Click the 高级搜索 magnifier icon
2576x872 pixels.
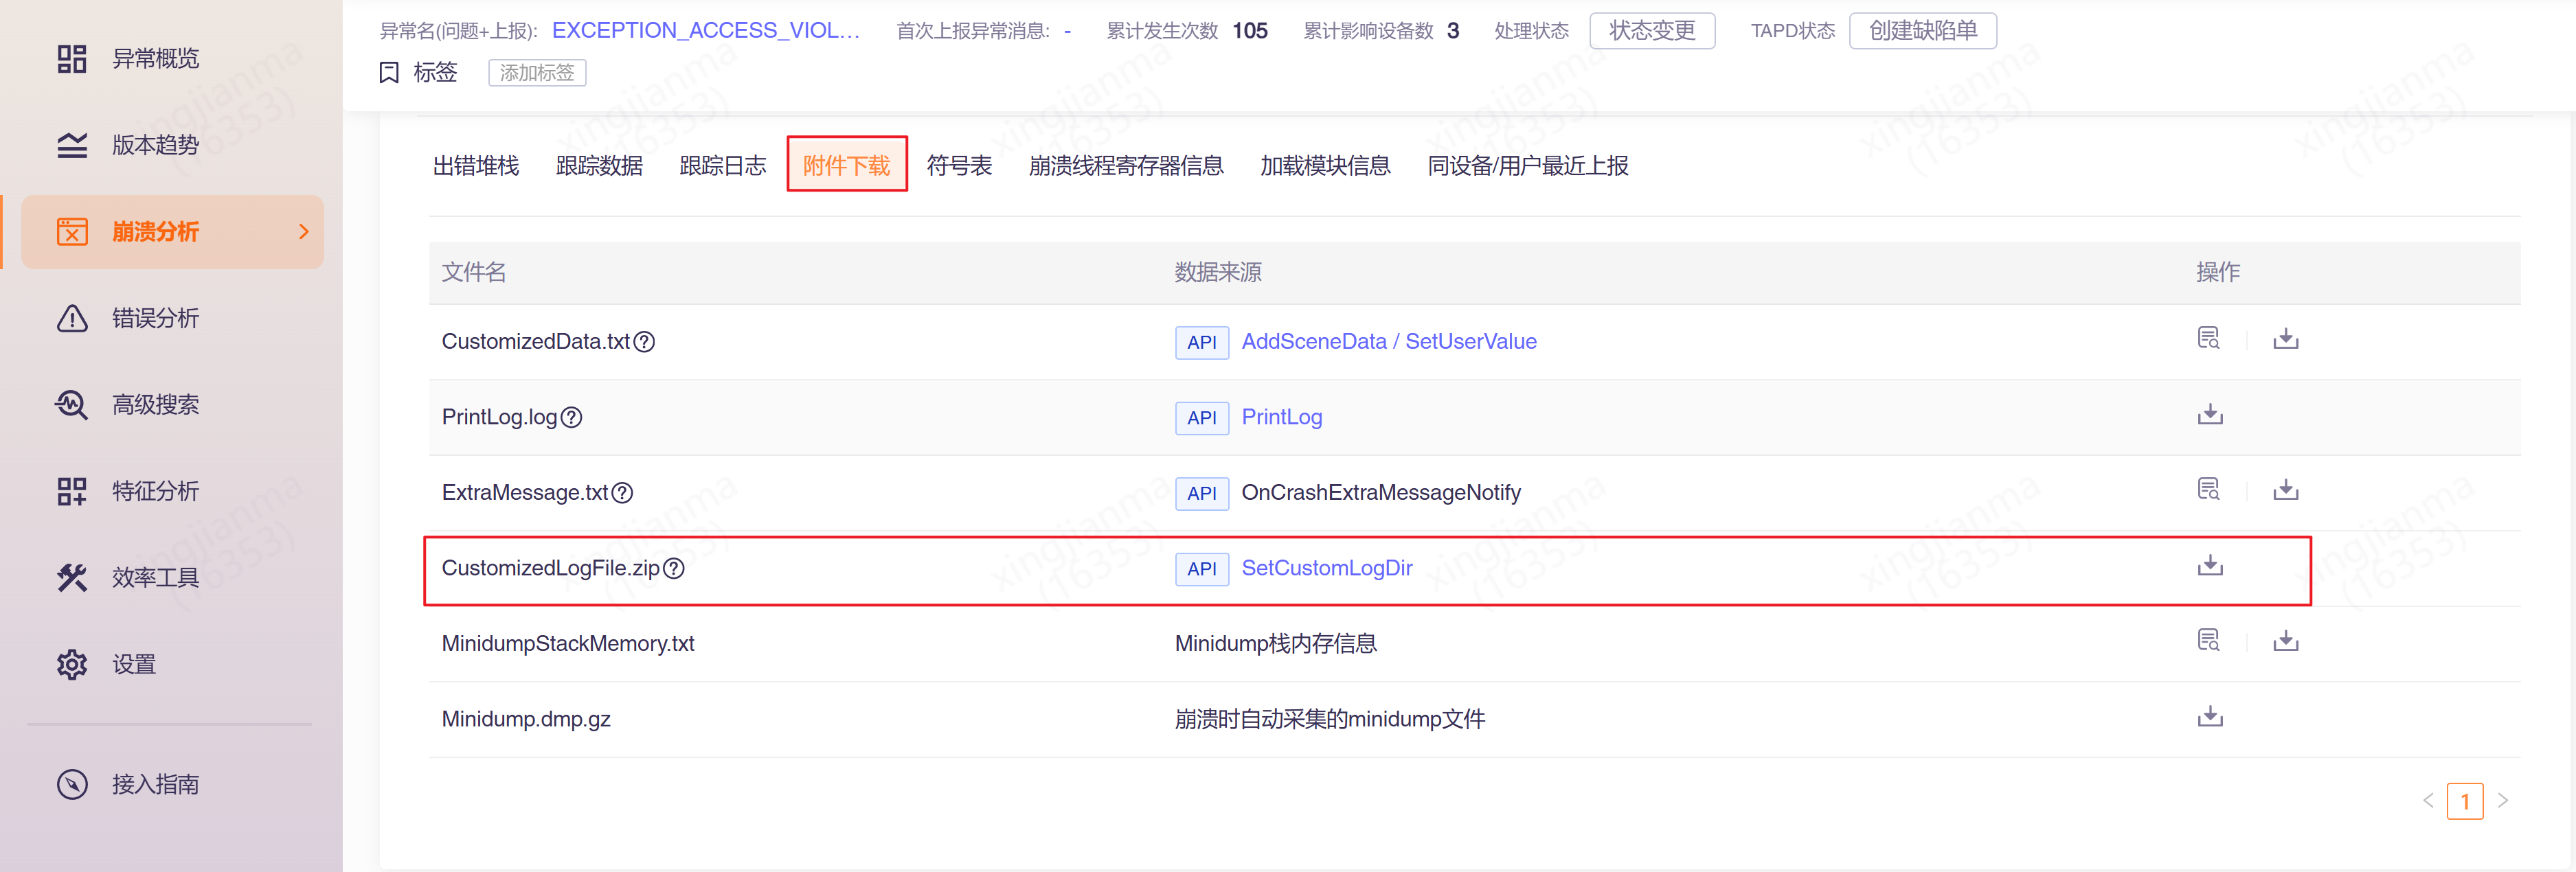pyautogui.click(x=71, y=405)
